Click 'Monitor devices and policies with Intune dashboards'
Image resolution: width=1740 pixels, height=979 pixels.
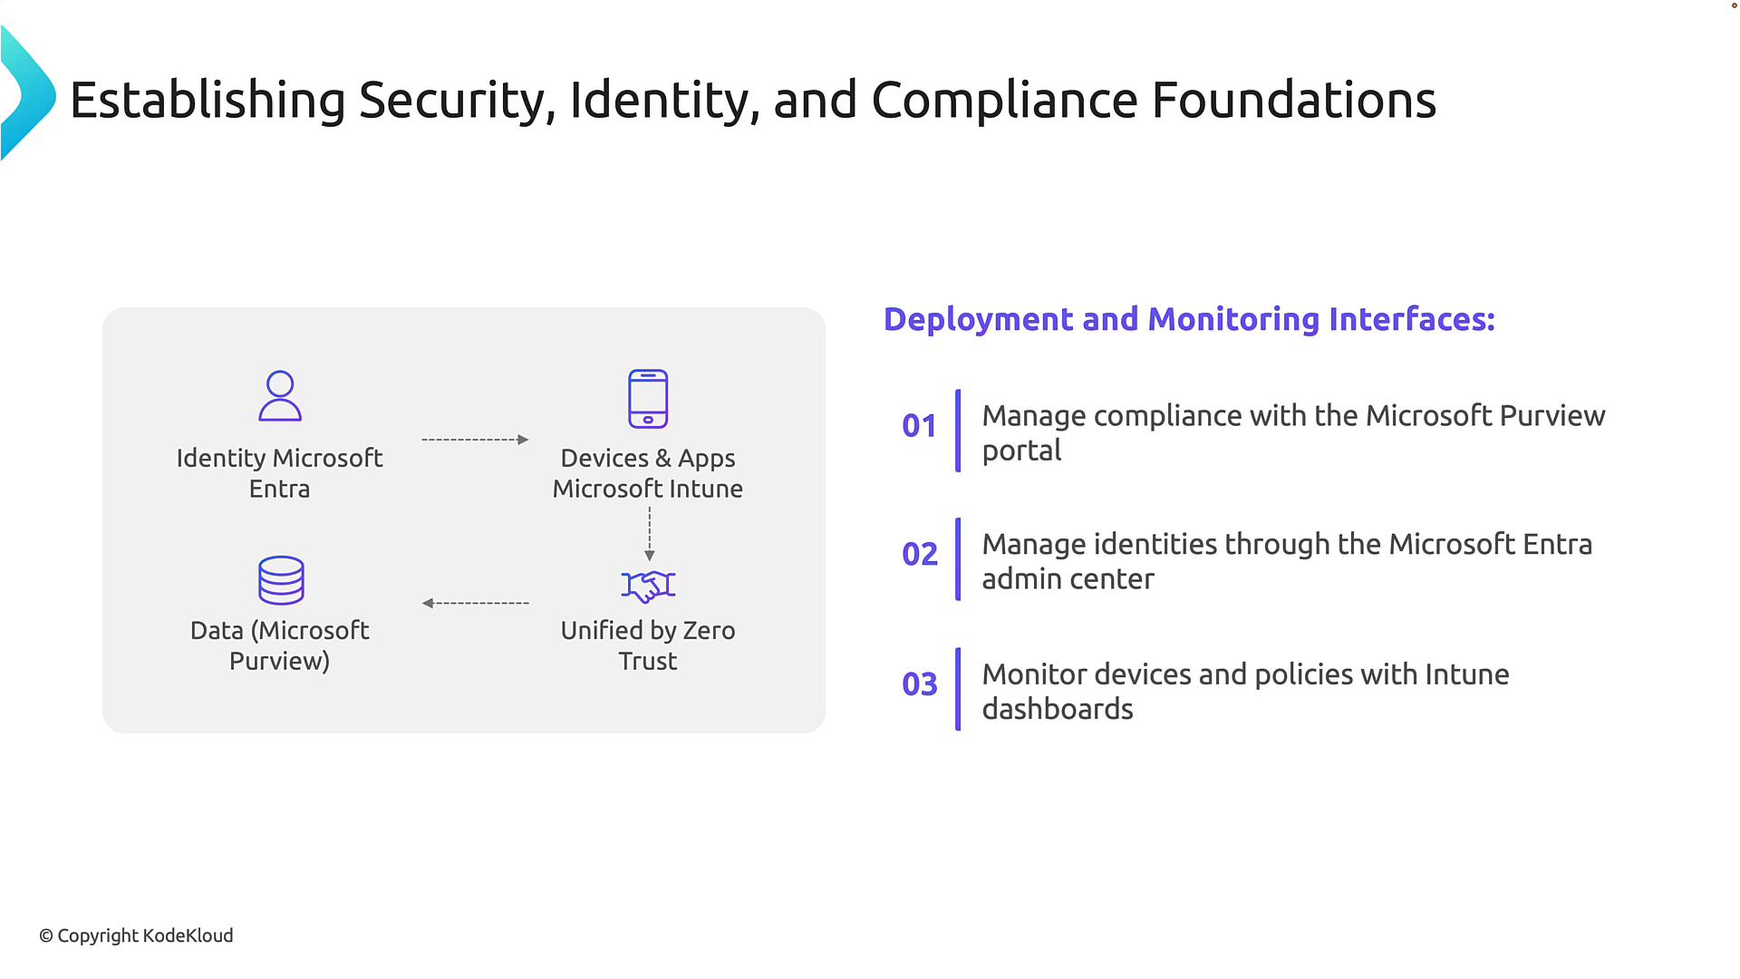tap(1245, 691)
